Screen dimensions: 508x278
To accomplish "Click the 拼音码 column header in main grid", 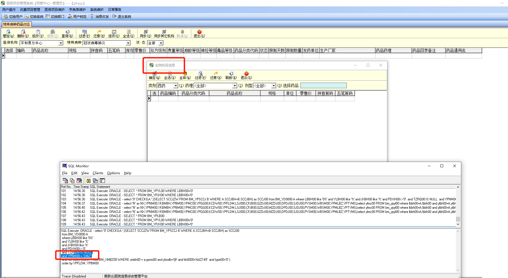I will tap(99, 51).
